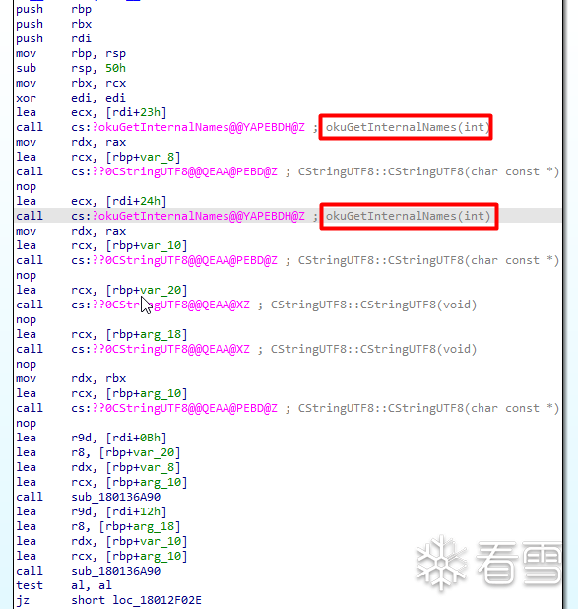Select the "lea r8, [rbp+var_20]" line
Screen dimensions: 578x609
[98, 452]
